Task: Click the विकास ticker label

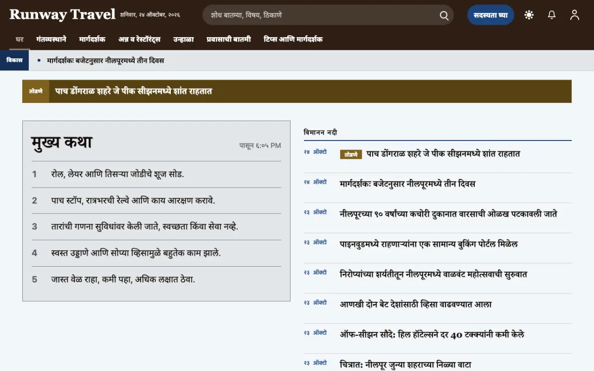Action: (14, 60)
